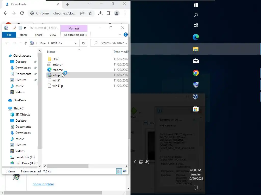Open the Application Tools tab
This screenshot has height=195, width=261.
(75, 35)
